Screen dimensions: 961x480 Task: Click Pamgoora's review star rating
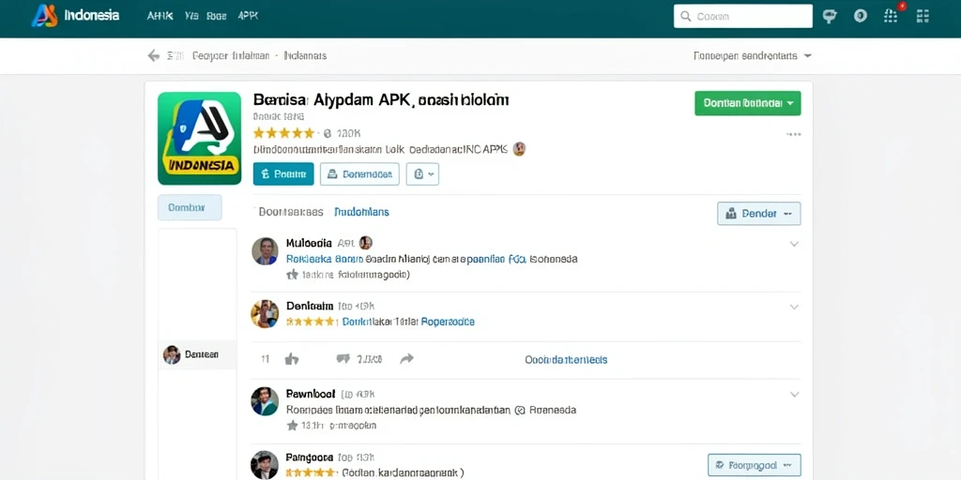pos(312,472)
